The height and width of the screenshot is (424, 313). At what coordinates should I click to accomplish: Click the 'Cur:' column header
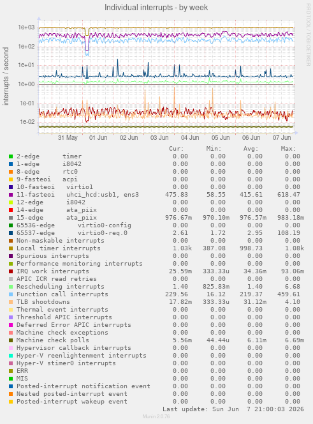[x=177, y=149]
